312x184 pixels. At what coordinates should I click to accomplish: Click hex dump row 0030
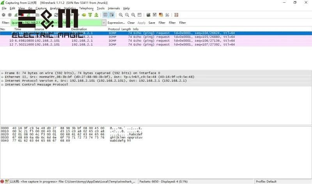click(x=72, y=138)
